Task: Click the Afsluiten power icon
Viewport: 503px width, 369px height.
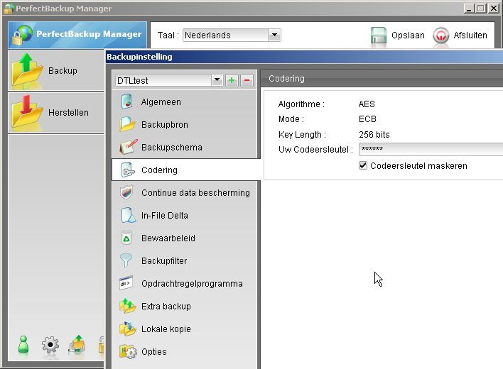Action: click(x=441, y=35)
